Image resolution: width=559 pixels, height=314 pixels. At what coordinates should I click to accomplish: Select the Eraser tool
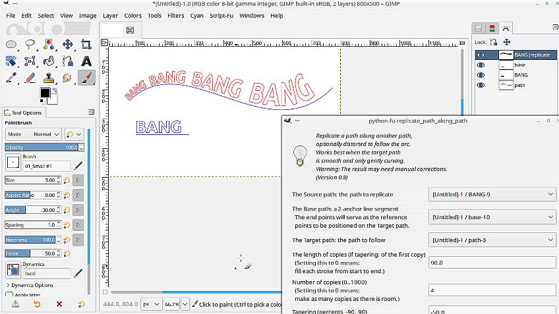(30, 78)
